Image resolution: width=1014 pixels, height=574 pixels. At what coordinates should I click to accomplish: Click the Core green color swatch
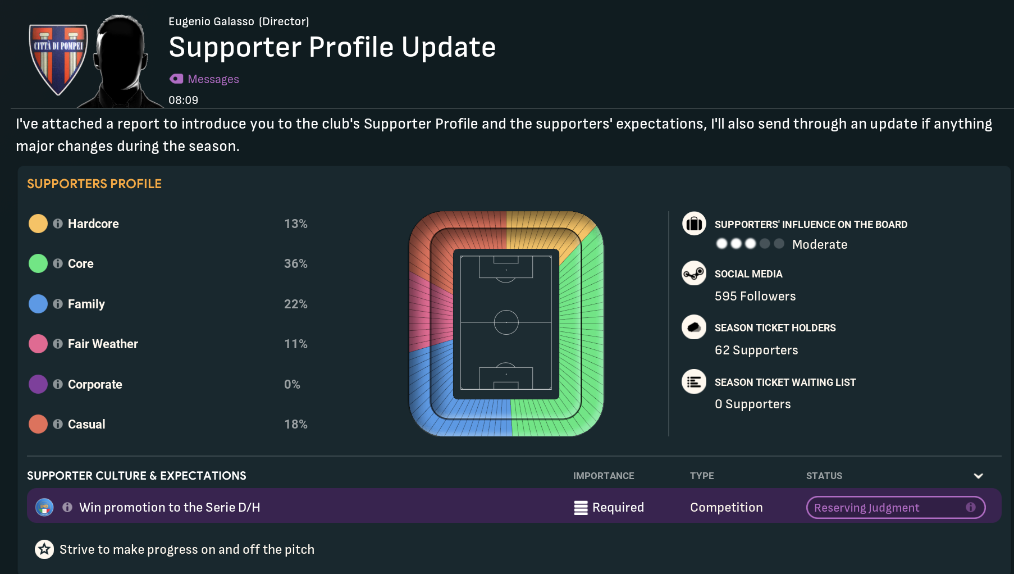(x=38, y=263)
